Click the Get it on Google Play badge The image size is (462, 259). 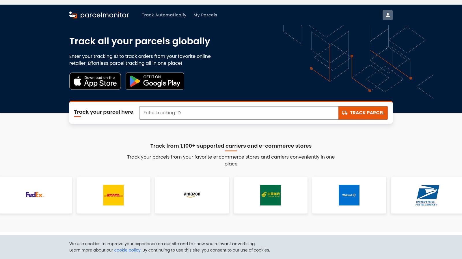point(155,81)
